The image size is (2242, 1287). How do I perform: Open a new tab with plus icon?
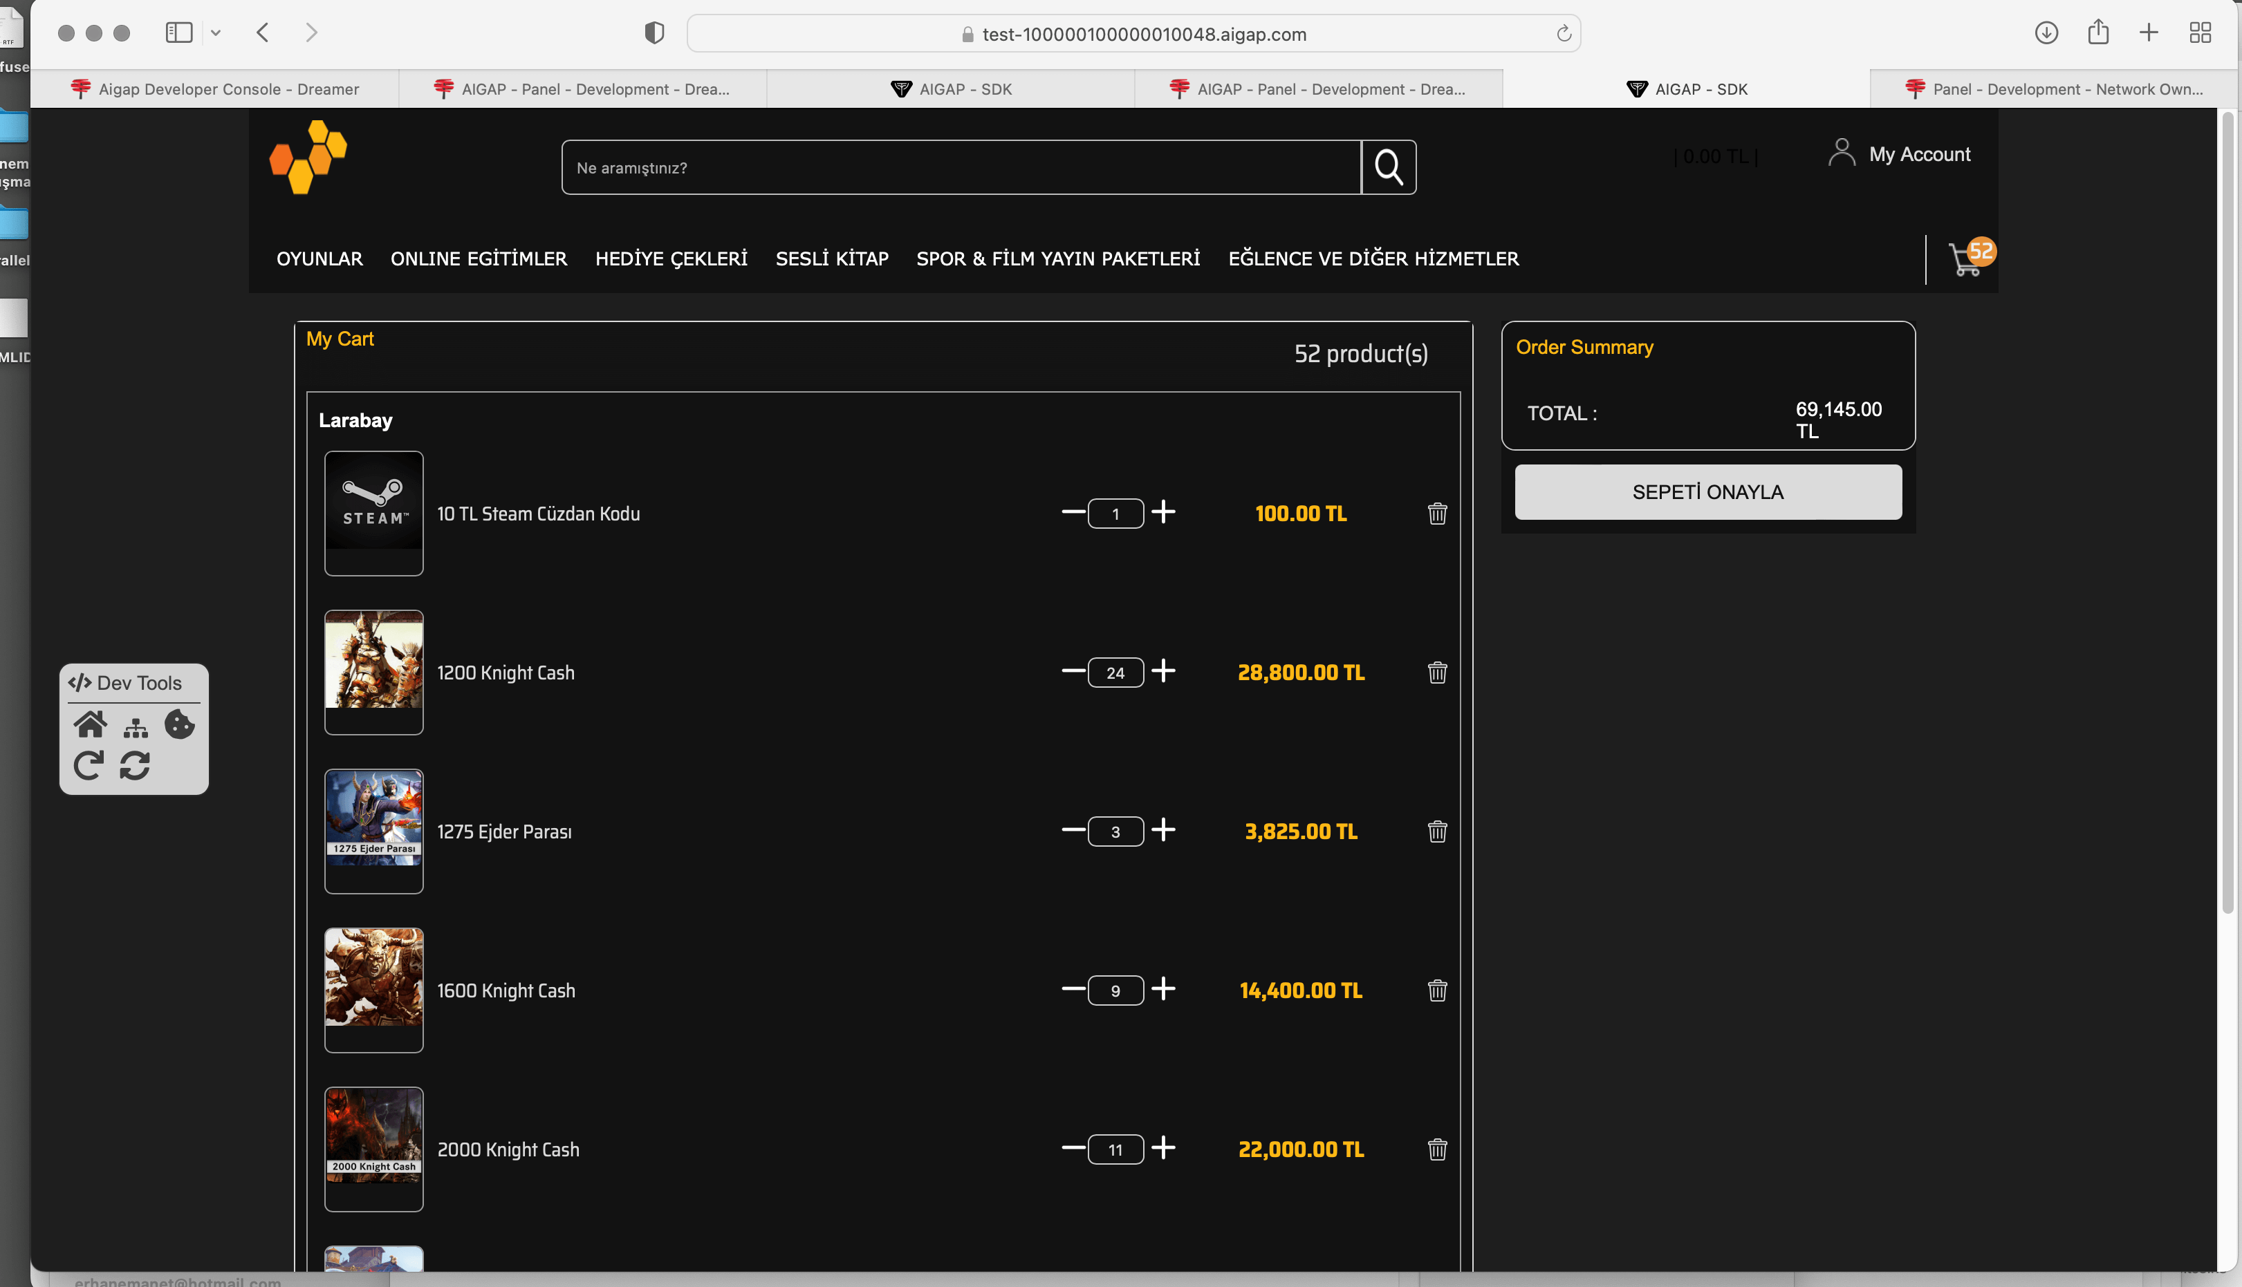pos(2148,32)
